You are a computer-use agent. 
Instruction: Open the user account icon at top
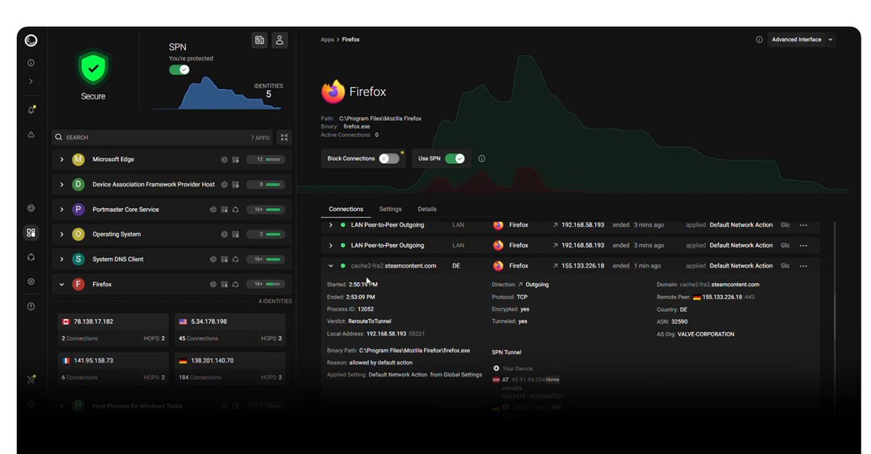coord(279,41)
